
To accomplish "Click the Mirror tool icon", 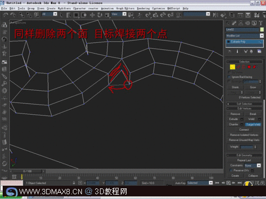I will click(x=215, y=15).
